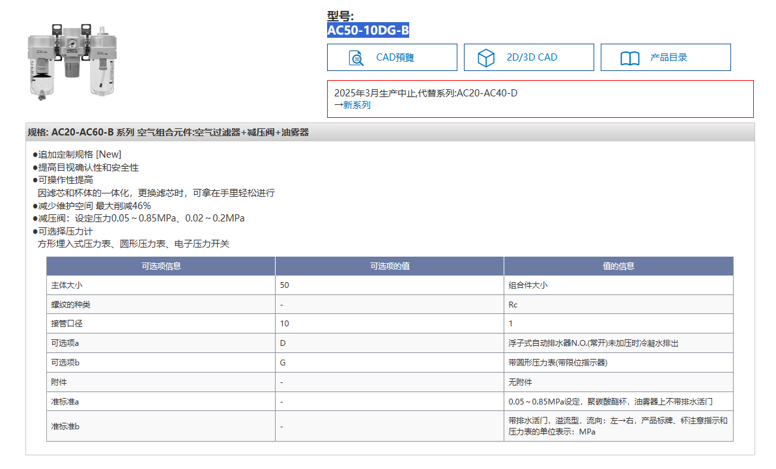Image resolution: width=776 pixels, height=469 pixels.
Task: Click the AC50 product thumbnail image
Action: 72,61
